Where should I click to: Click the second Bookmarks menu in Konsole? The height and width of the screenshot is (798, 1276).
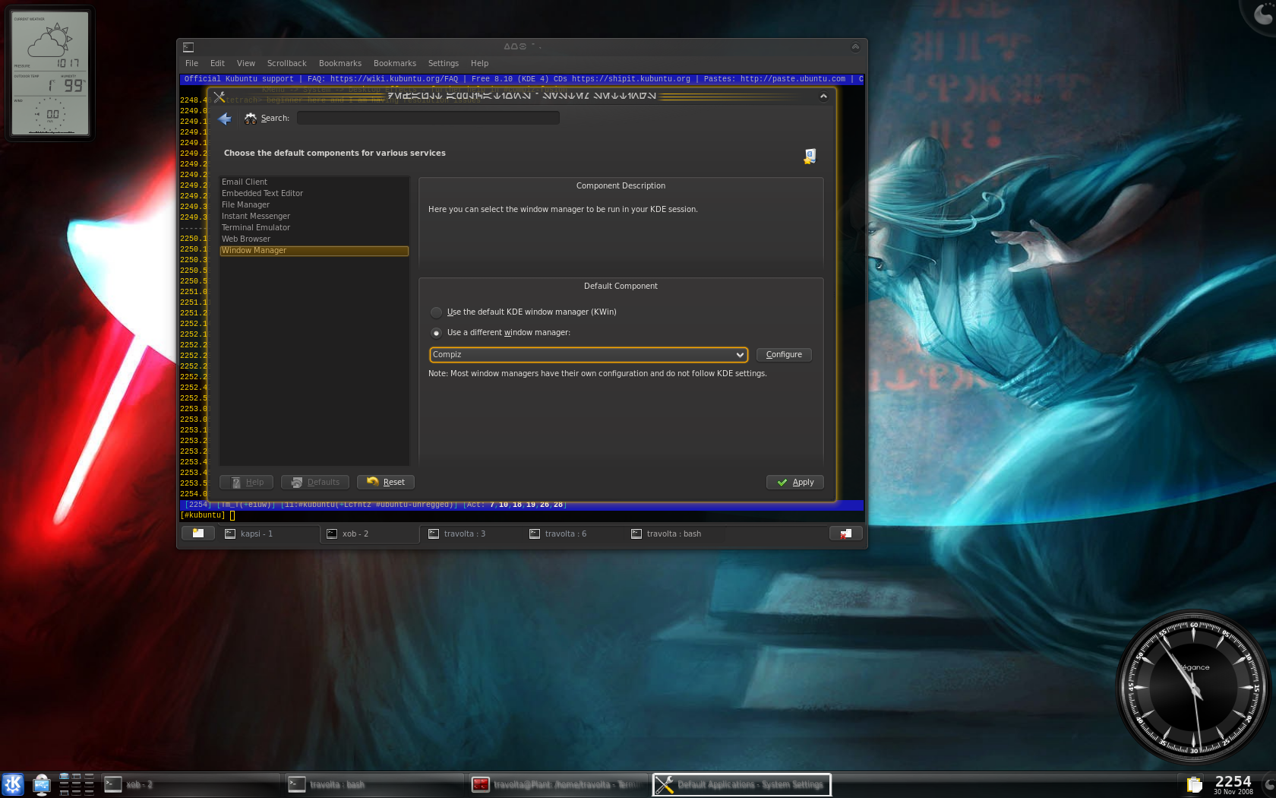coord(394,64)
